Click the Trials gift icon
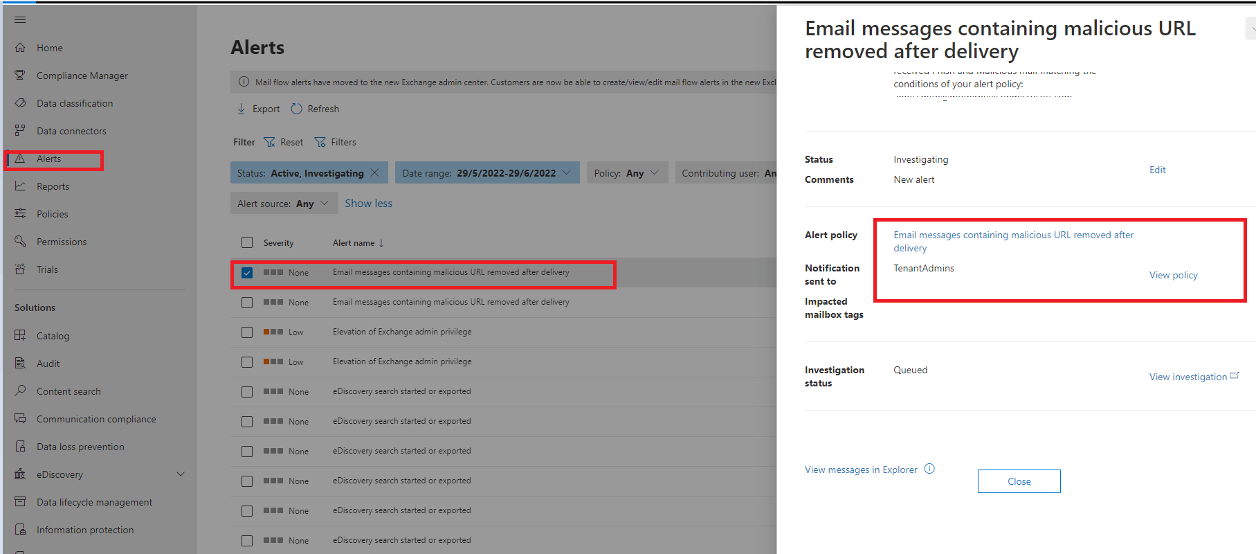 tap(20, 269)
